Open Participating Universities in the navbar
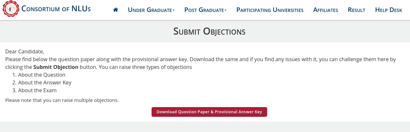Viewport: 410px width, 132px height. (x=270, y=10)
